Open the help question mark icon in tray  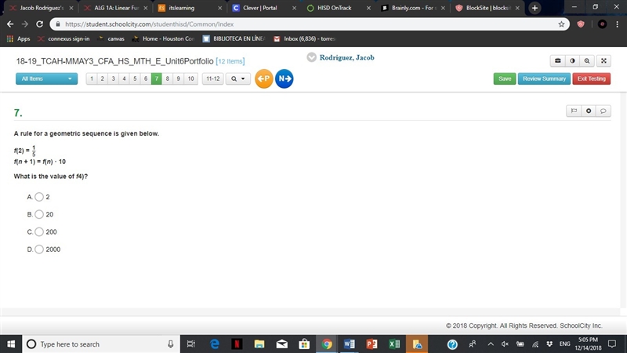click(452, 344)
